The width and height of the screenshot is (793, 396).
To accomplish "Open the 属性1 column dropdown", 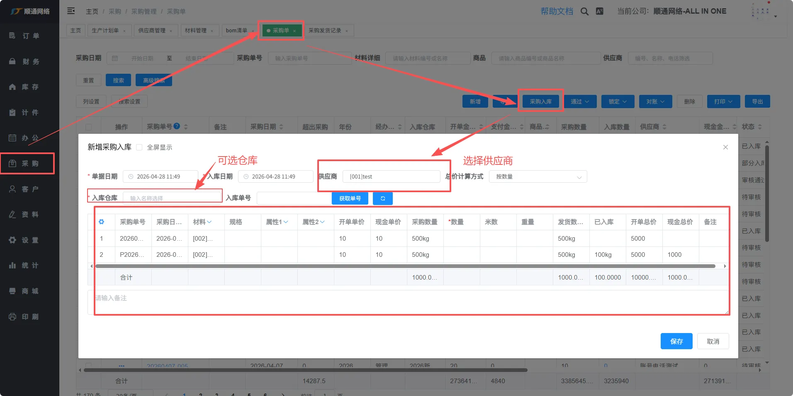I will 286,222.
